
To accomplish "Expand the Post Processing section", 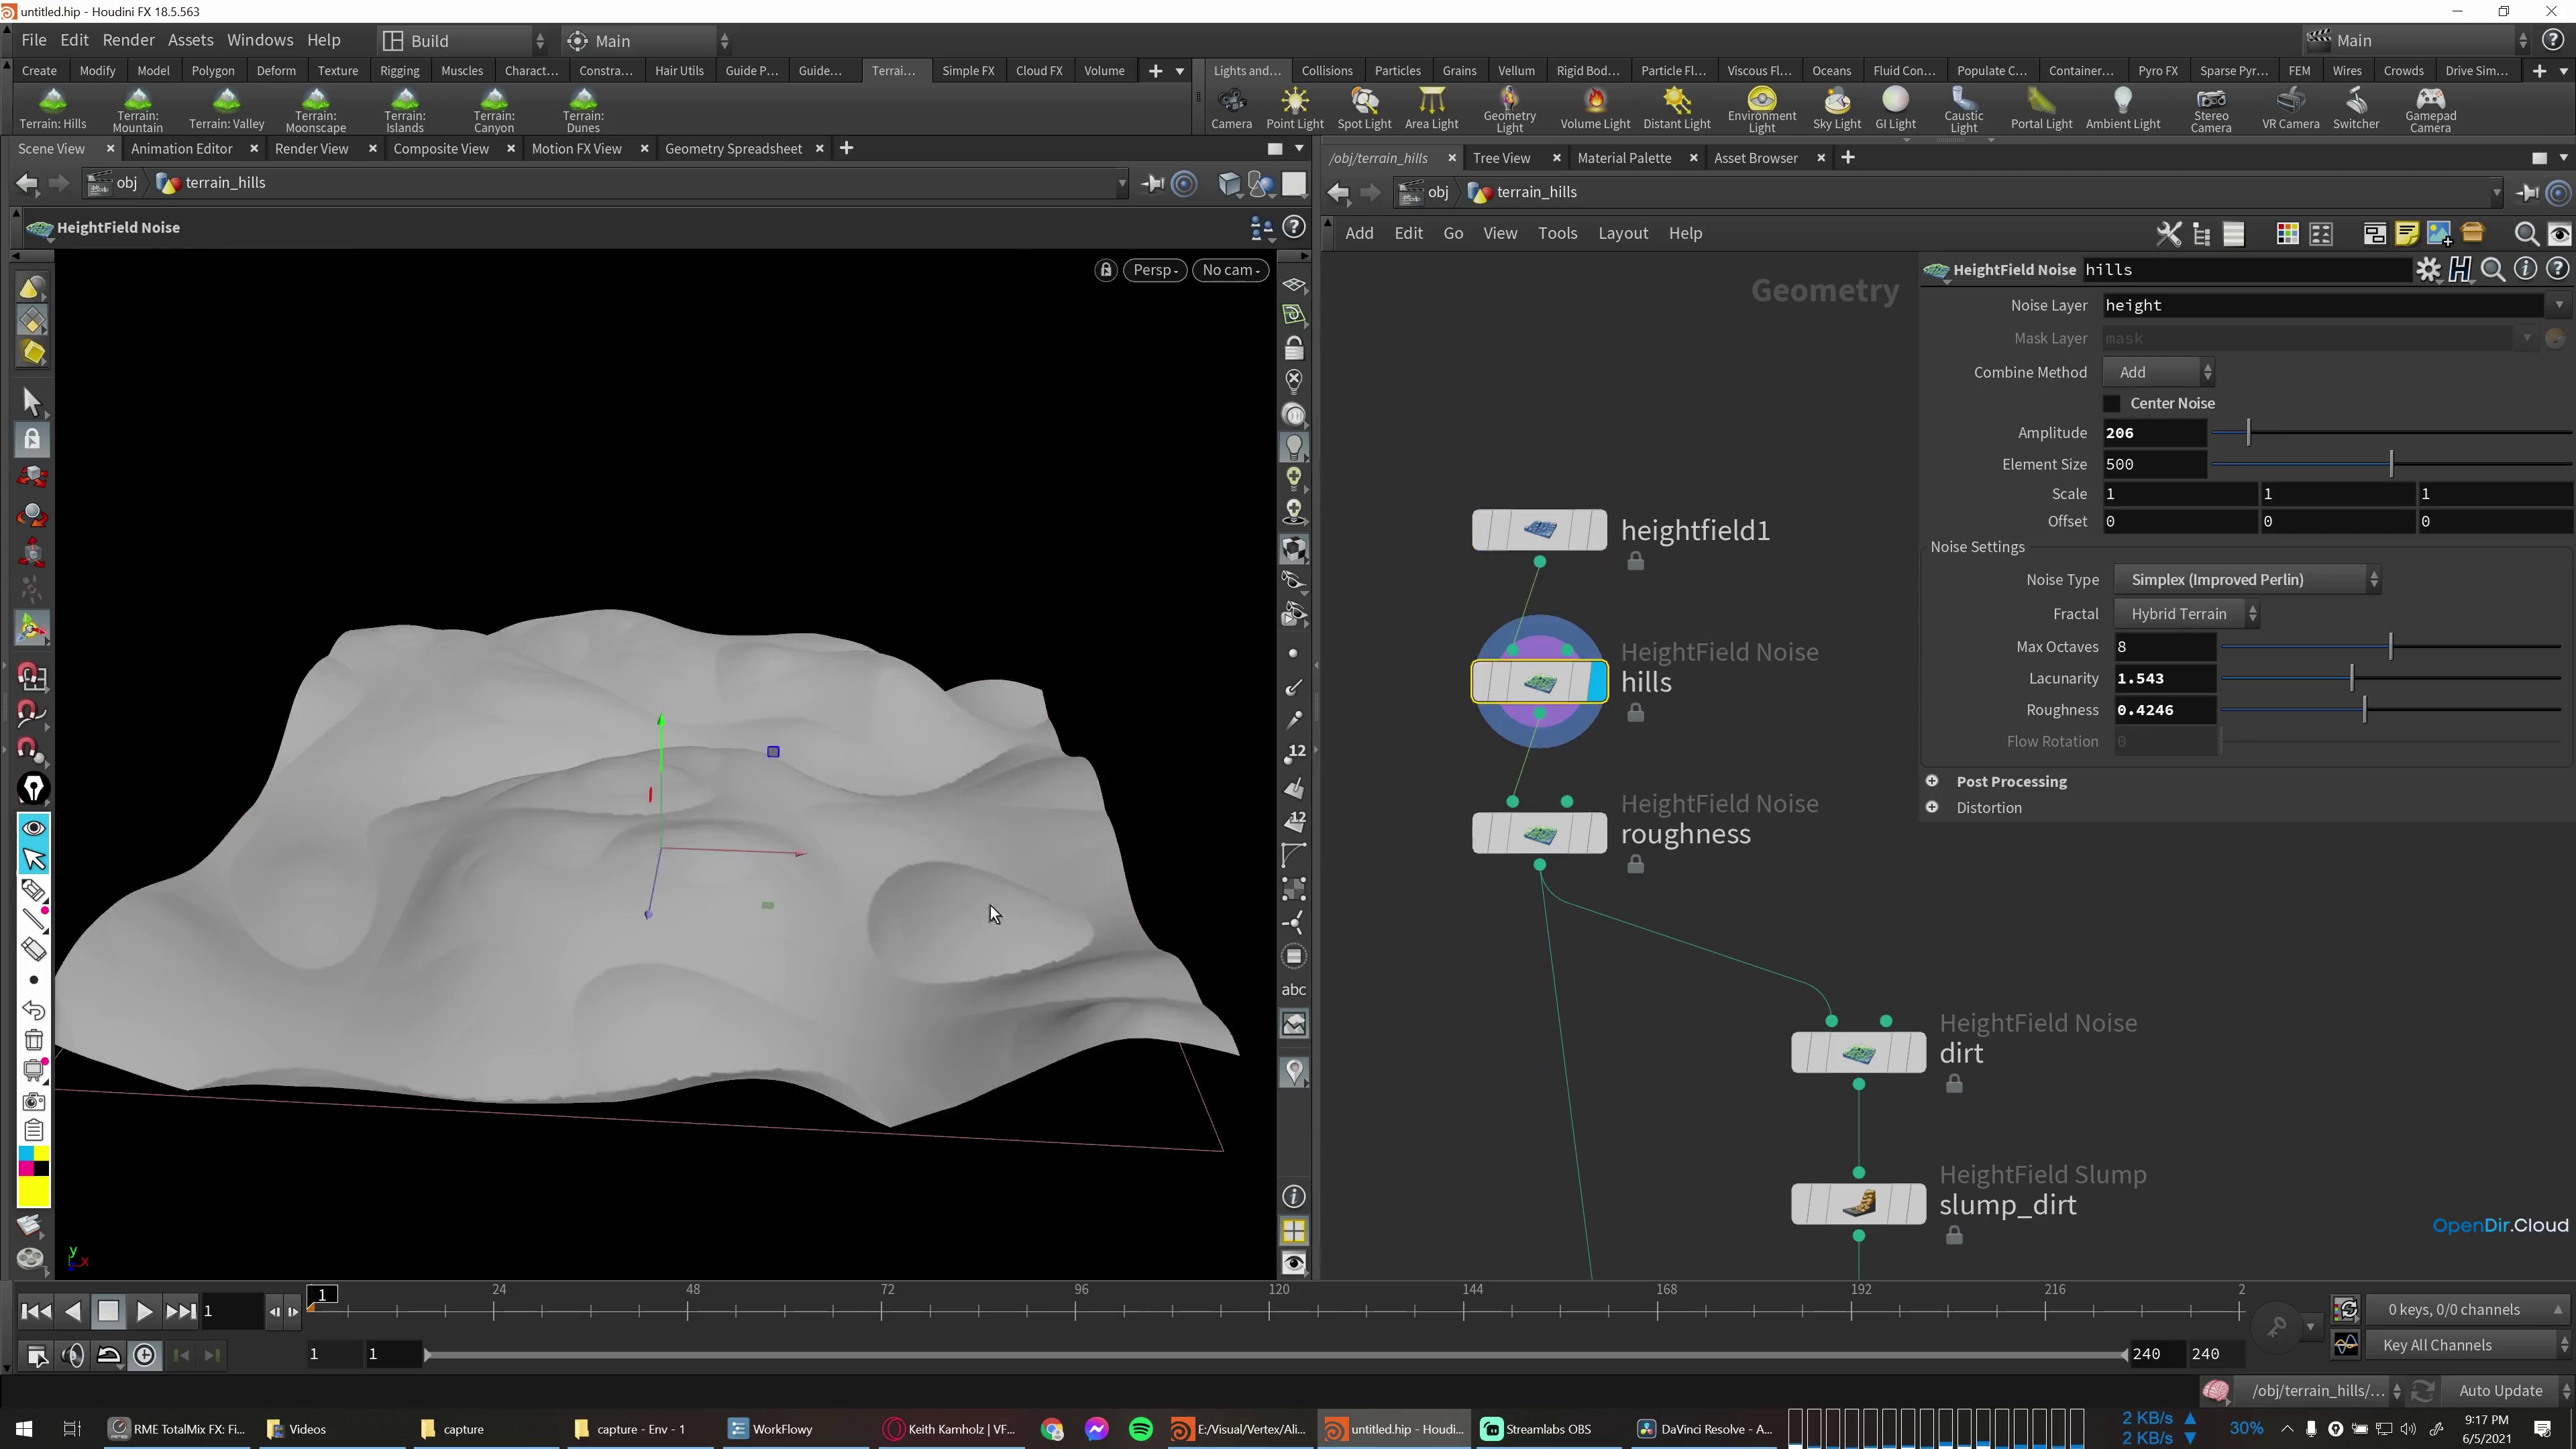I will click(x=1931, y=781).
